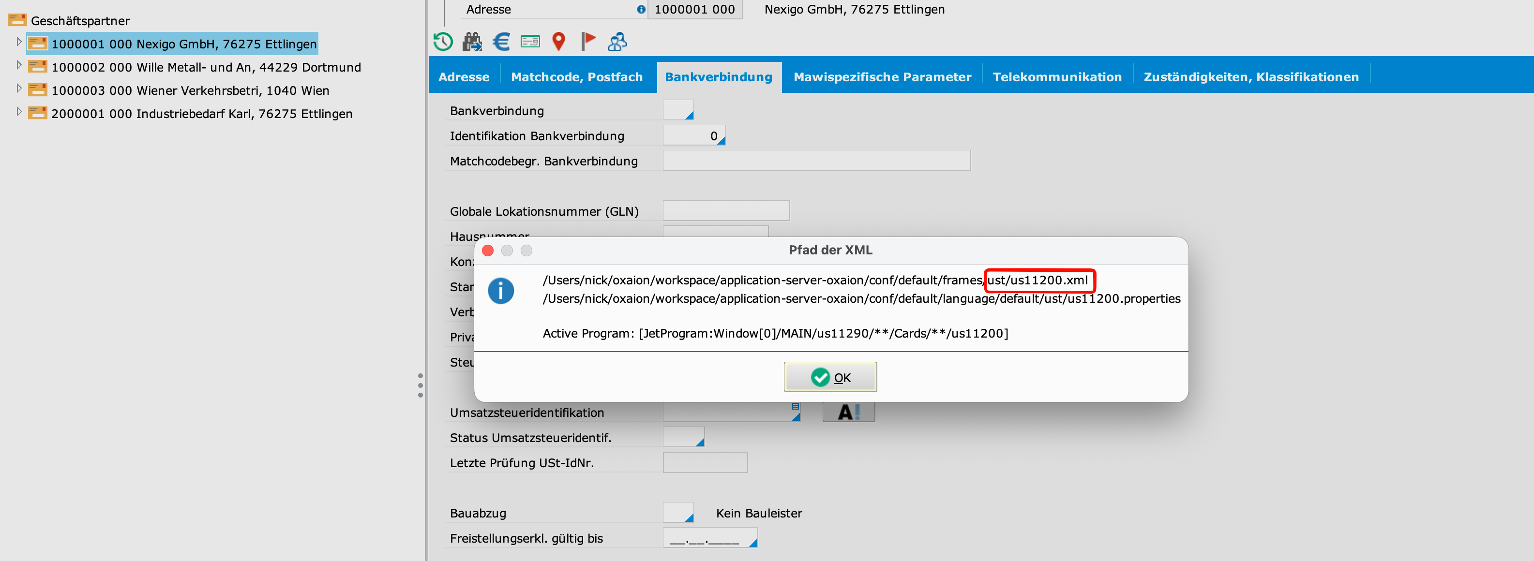
Task: Click the info icon next to the Adresse field
Action: (640, 9)
